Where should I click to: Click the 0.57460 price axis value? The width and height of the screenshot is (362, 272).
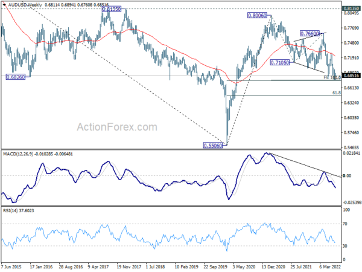click(x=351, y=133)
